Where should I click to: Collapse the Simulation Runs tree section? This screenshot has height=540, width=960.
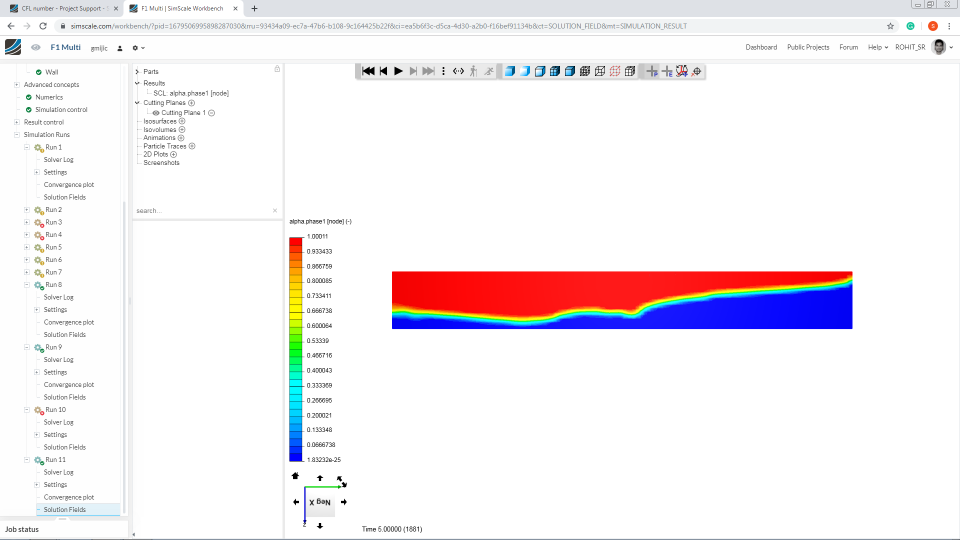coord(17,134)
